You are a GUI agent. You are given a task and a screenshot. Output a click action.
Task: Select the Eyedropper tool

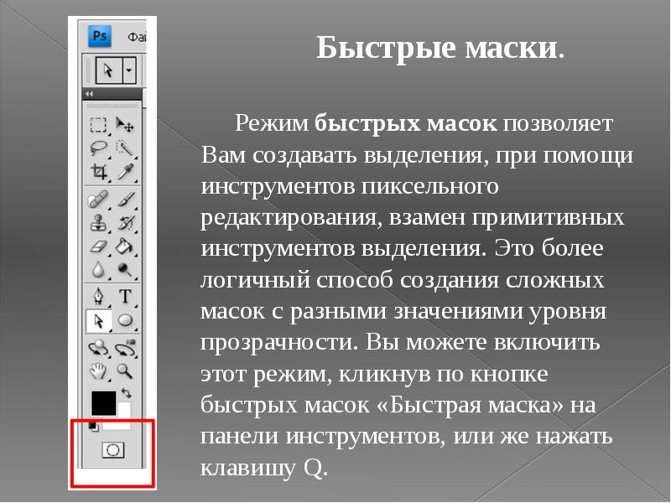[x=125, y=172]
